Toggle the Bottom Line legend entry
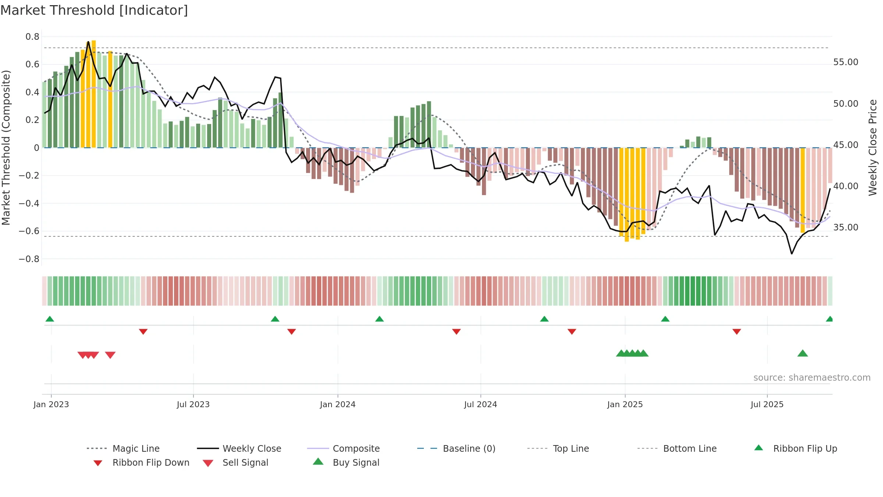This screenshot has width=883, height=497. [677, 448]
